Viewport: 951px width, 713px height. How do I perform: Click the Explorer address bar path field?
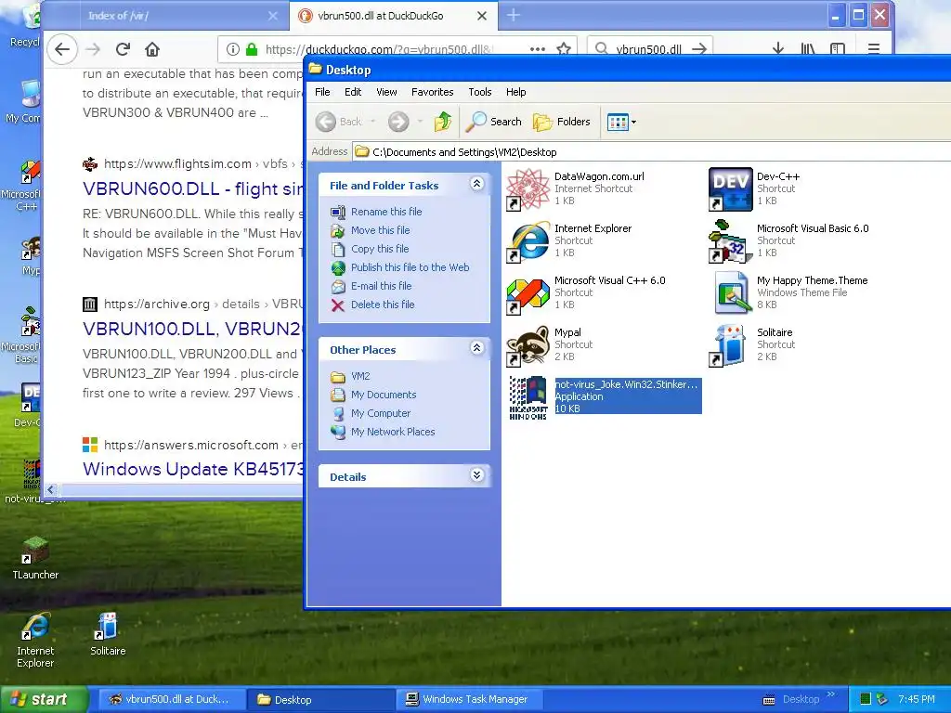coord(651,152)
